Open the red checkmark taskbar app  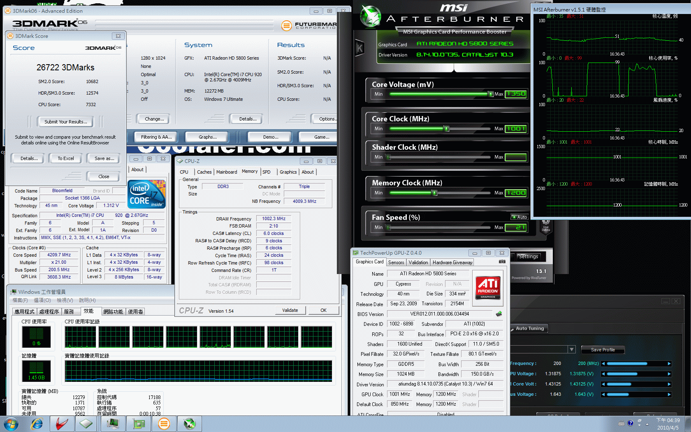coord(62,424)
